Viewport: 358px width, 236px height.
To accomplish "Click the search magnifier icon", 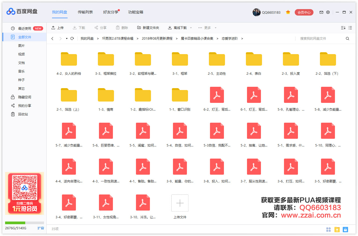I will [348, 39].
